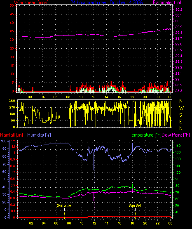
Task: Click the red '45' windspeed axis value
Action: click(x=12, y=14)
